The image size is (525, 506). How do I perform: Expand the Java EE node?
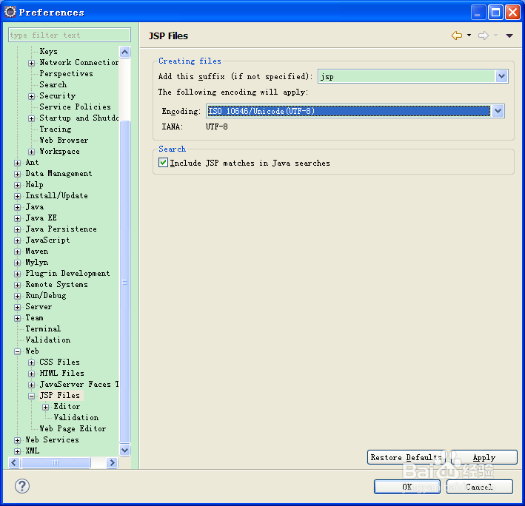pyautogui.click(x=18, y=218)
